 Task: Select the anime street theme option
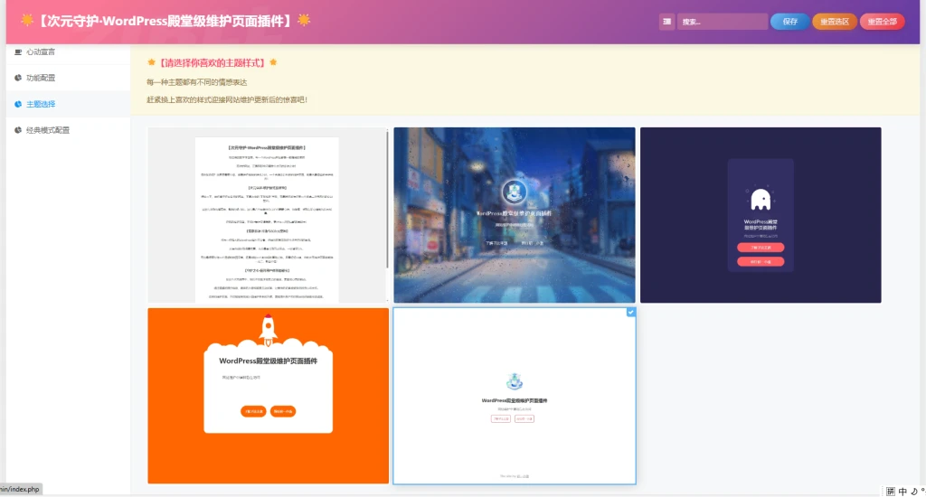point(515,215)
